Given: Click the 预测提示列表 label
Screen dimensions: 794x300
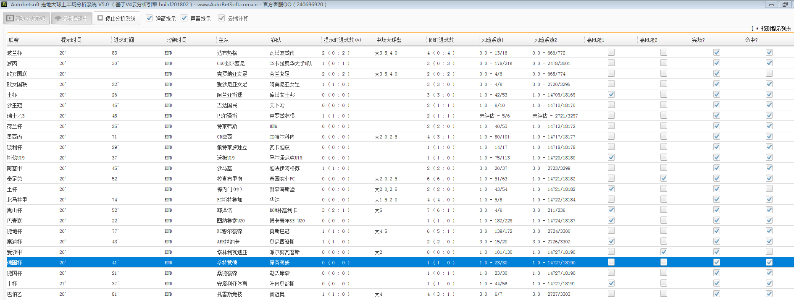Looking at the screenshot, I should pos(776,29).
